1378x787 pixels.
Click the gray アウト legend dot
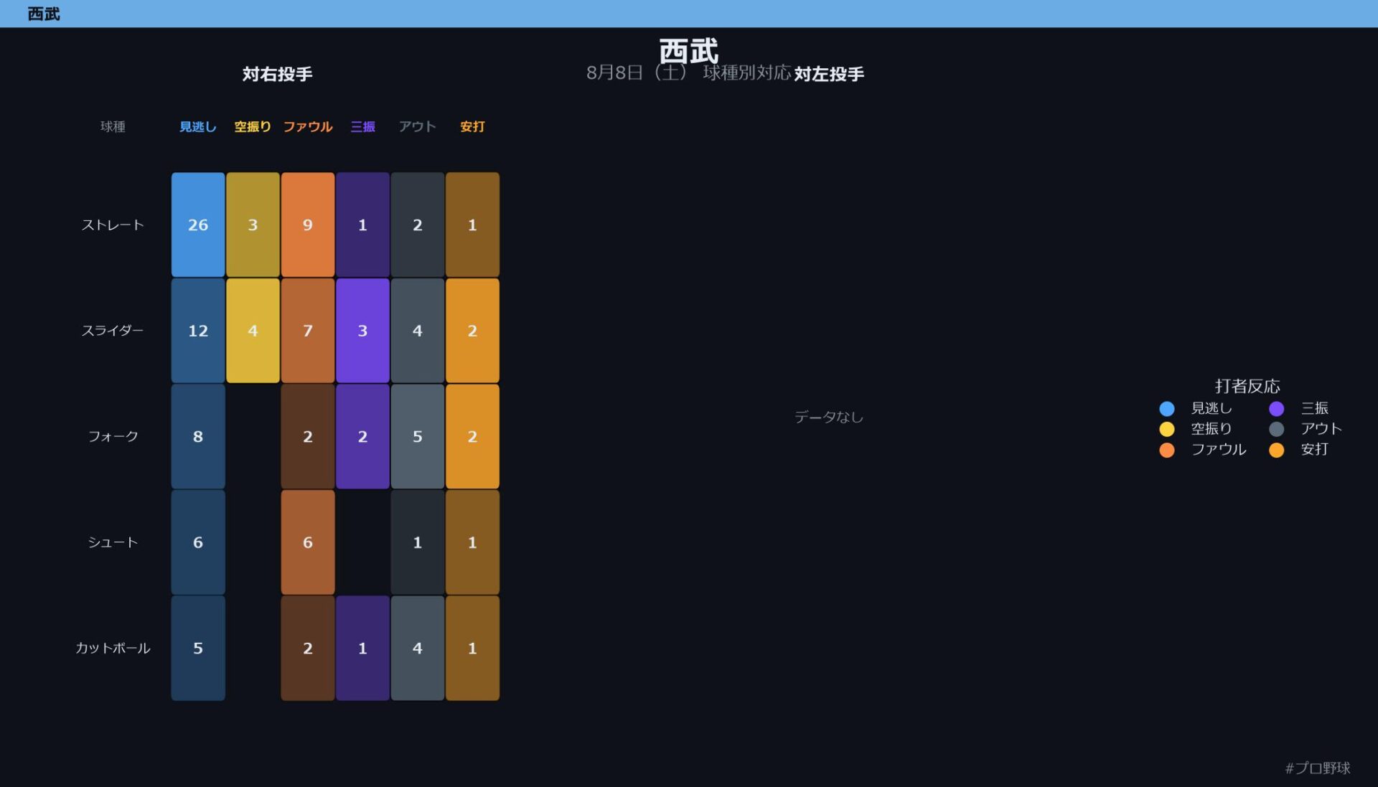[x=1277, y=429]
